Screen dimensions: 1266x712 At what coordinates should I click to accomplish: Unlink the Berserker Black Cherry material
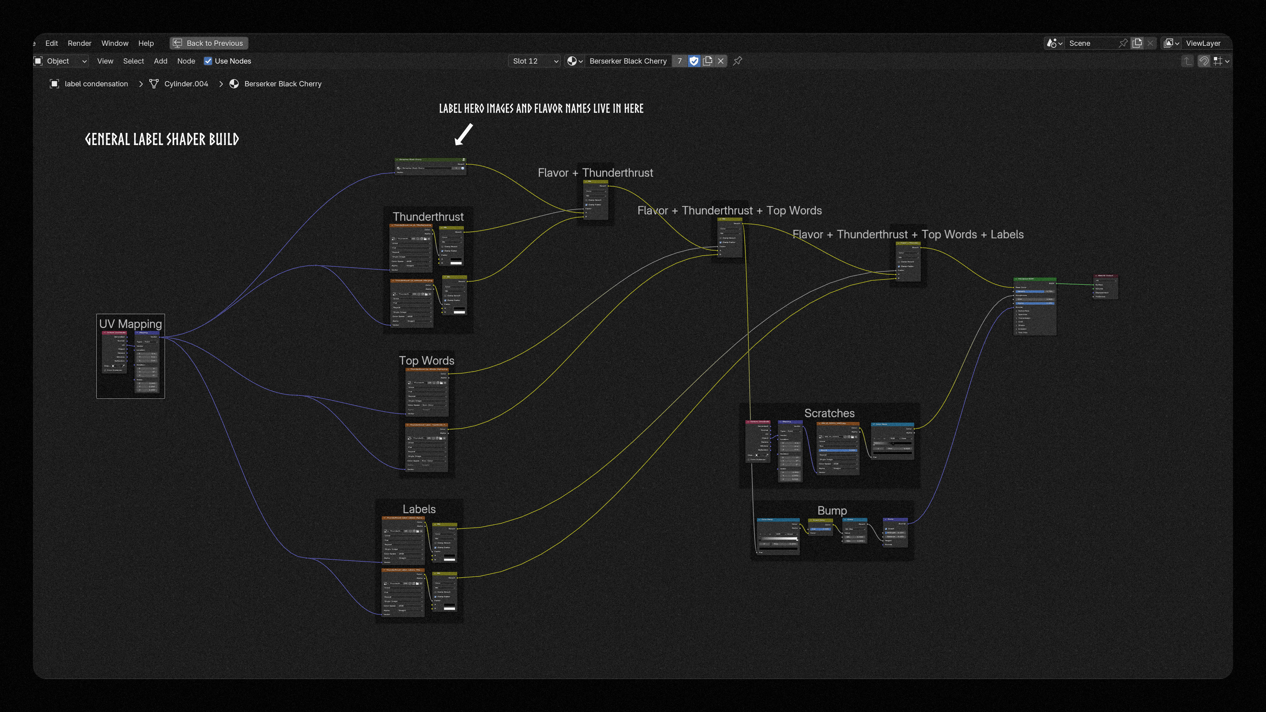pyautogui.click(x=720, y=61)
